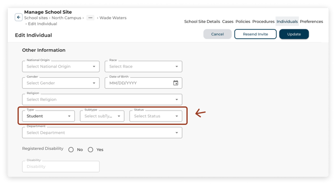Open the National Origin dropdown
The width and height of the screenshot is (336, 184).
pyautogui.click(x=61, y=67)
